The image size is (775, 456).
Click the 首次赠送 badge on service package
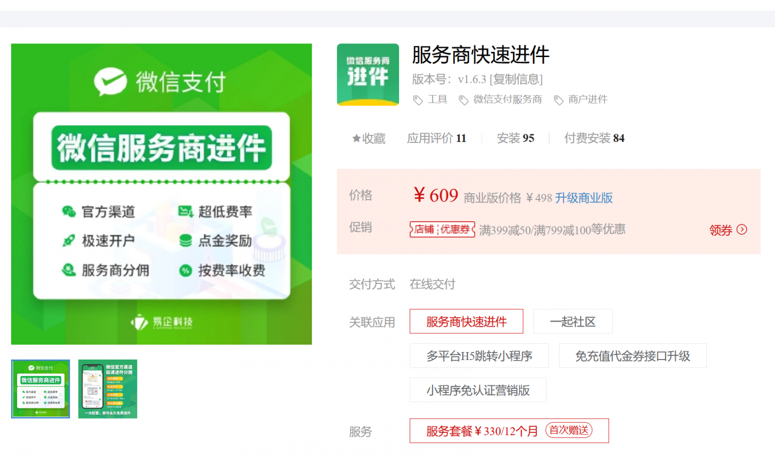[x=569, y=430]
